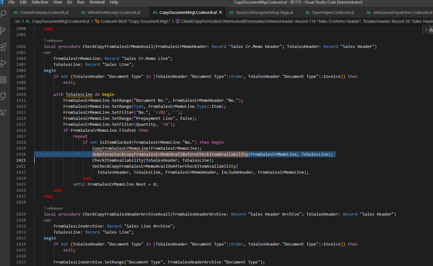Click line number 2421 in the gutter
Screen dimensions: 433x266
tap(21, 160)
